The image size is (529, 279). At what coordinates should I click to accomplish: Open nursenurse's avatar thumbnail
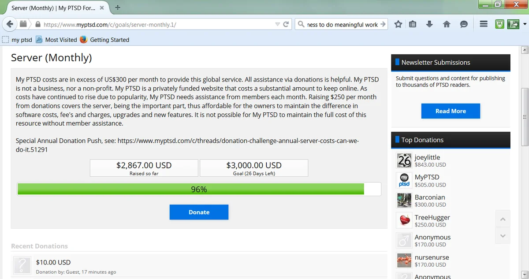[x=404, y=260]
